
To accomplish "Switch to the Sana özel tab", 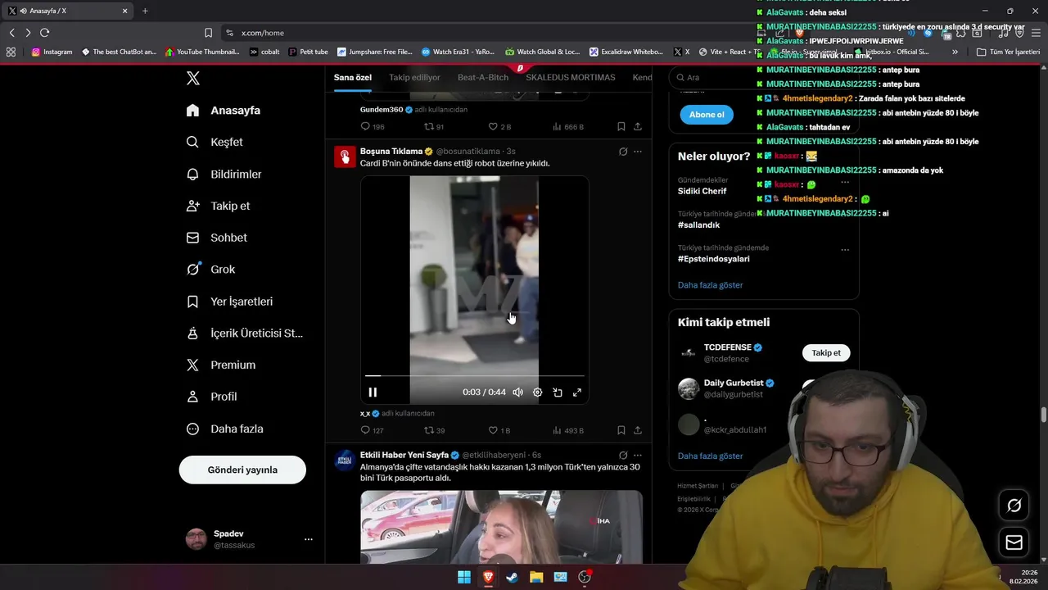I will 352,77.
